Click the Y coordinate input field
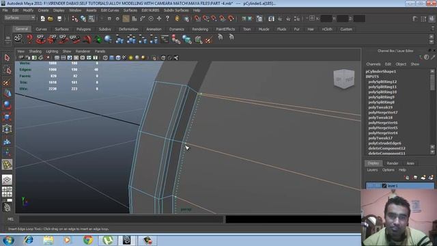437x246 pixels. click(x=343, y=18)
